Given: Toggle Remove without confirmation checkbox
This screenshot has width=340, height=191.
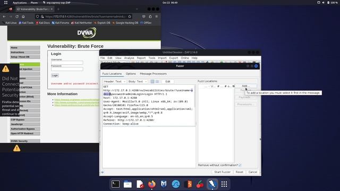Looking at the screenshot, I should coord(240,165).
